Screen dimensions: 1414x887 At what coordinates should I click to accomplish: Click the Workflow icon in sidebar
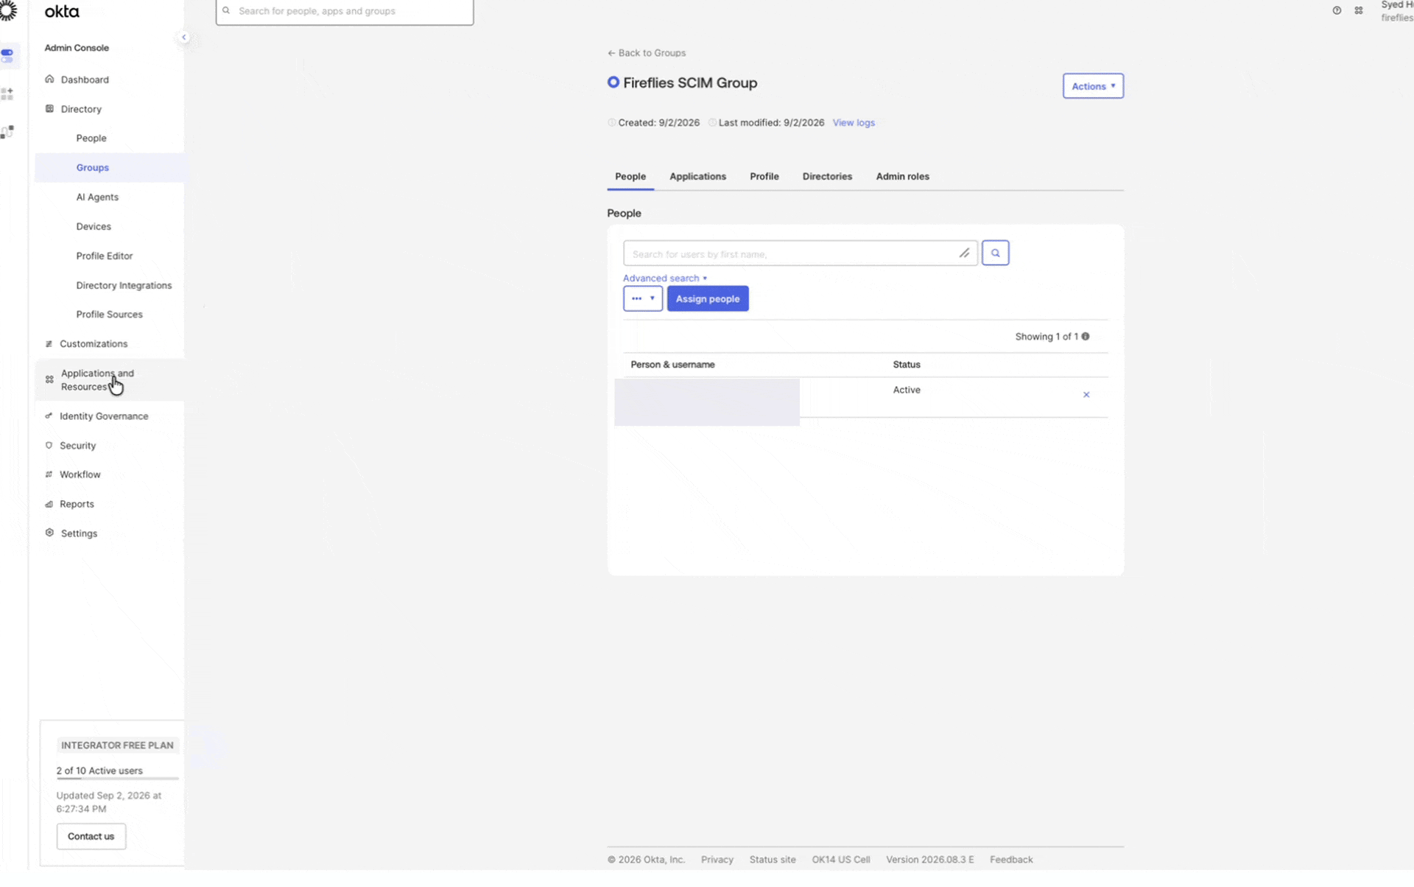[x=49, y=475]
